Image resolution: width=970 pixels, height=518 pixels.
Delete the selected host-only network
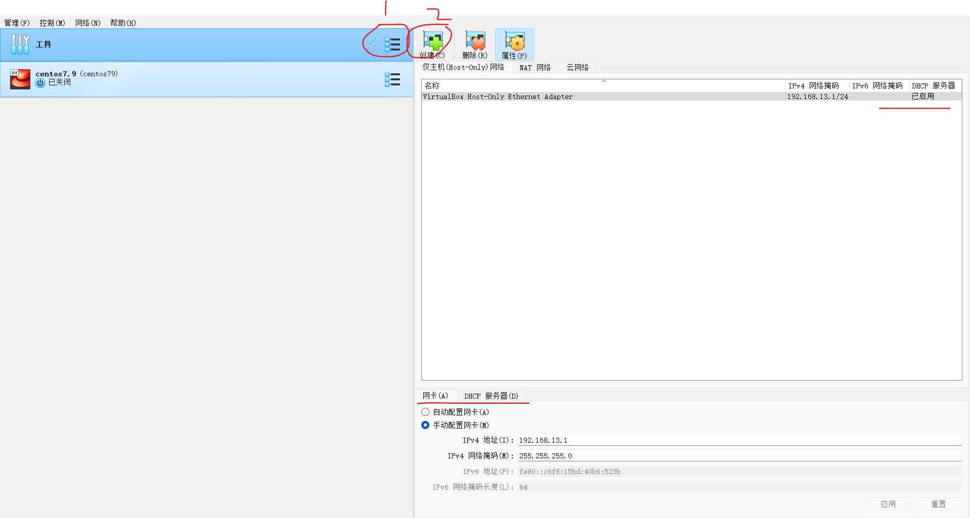[x=474, y=44]
